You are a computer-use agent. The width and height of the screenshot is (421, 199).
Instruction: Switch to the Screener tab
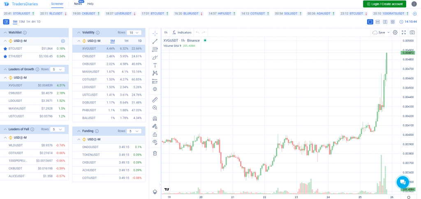click(x=57, y=4)
